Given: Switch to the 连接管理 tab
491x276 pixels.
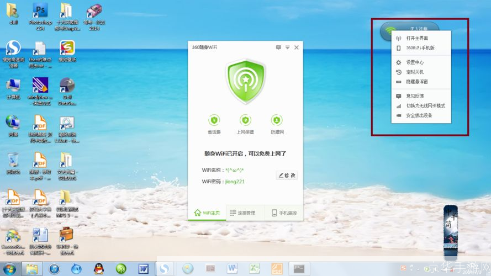Looking at the screenshot, I should 245,213.
